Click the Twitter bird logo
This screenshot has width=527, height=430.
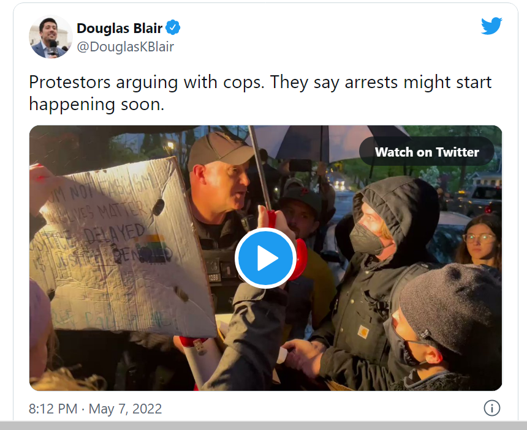tap(491, 26)
